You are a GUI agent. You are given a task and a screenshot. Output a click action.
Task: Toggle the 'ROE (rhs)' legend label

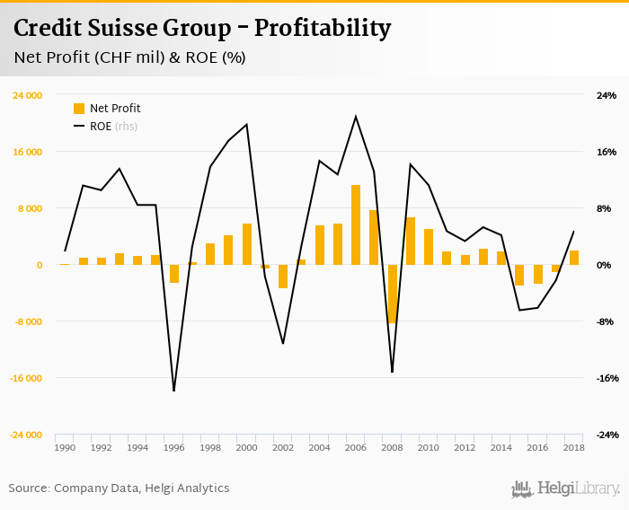click(x=113, y=126)
